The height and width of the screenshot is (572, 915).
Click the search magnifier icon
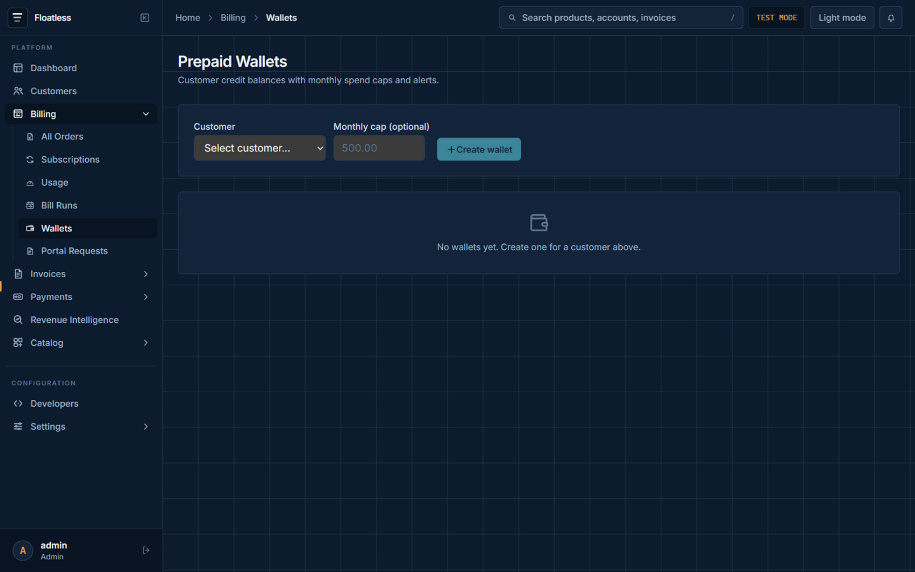512,18
